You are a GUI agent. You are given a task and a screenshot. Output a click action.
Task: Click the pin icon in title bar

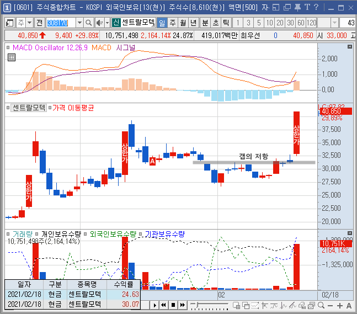click(297, 7)
